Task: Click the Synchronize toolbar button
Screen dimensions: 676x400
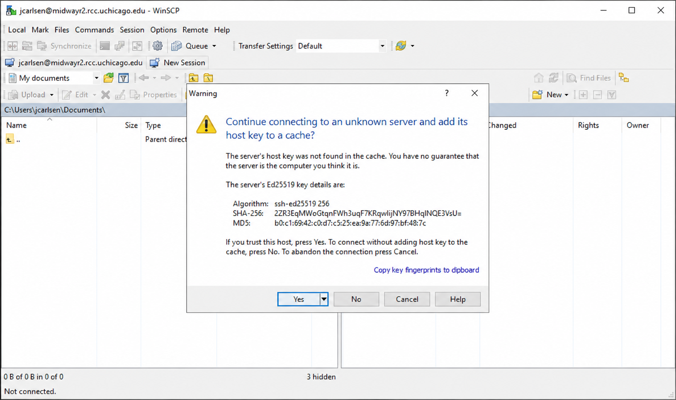Action: point(64,46)
